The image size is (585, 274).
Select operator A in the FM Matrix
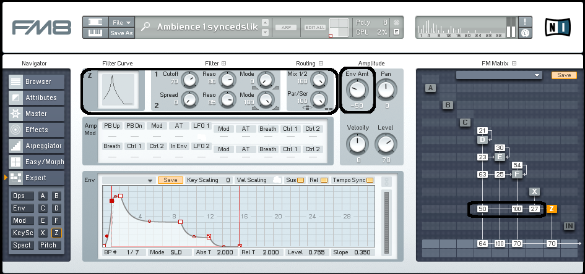[x=431, y=88]
